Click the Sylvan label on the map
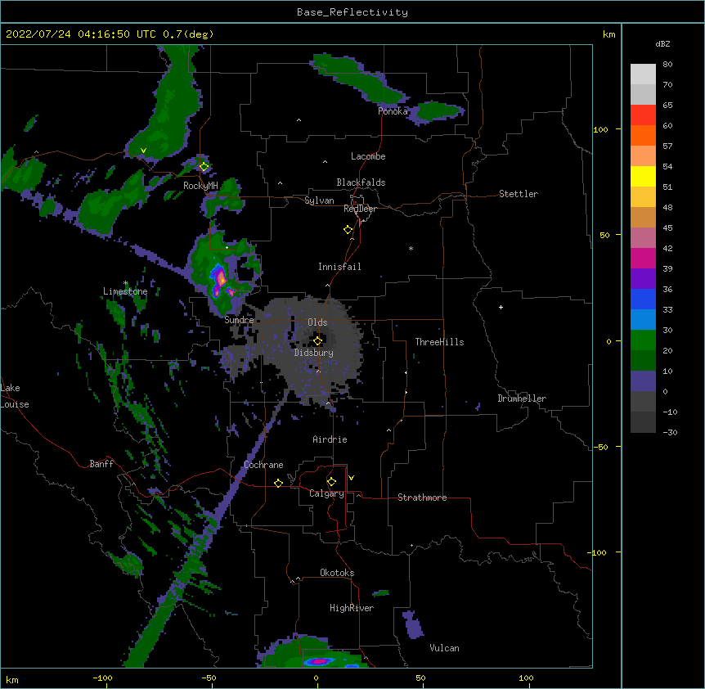This screenshot has height=689, width=705. coord(319,200)
